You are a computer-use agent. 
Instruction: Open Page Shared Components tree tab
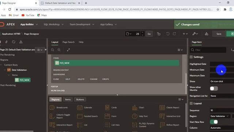[x=21, y=42]
